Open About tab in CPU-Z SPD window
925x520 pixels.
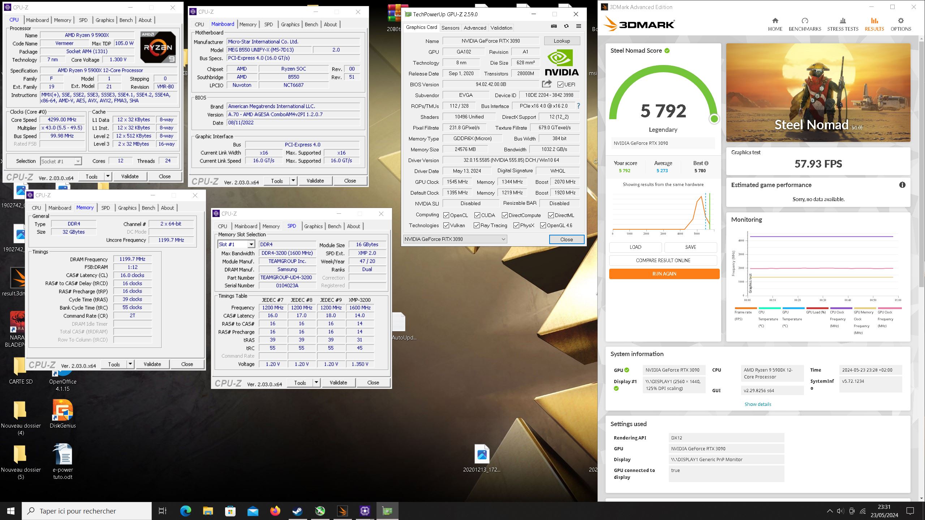pos(353,226)
